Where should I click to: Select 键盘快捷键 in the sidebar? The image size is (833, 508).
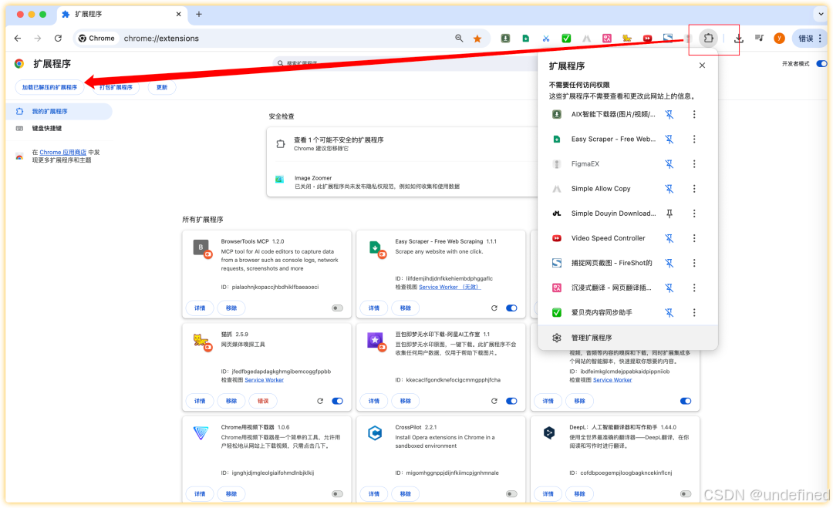[59, 129]
